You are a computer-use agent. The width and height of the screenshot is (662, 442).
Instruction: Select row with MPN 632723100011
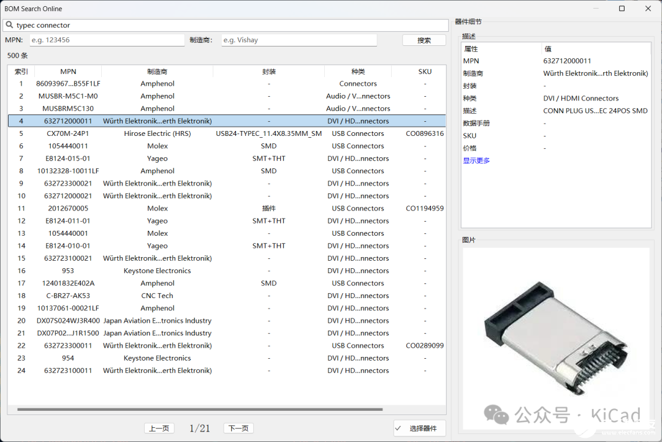click(227, 370)
